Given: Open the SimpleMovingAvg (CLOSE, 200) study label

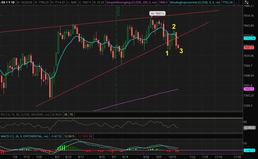Looking at the screenshot, I should (131, 2).
